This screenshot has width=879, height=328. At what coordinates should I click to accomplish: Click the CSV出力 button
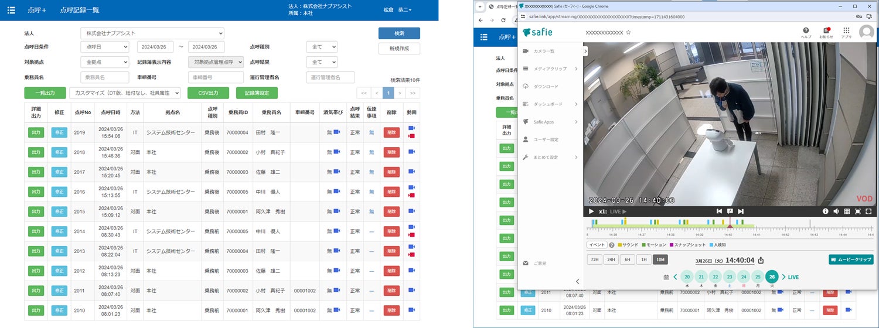click(x=208, y=93)
